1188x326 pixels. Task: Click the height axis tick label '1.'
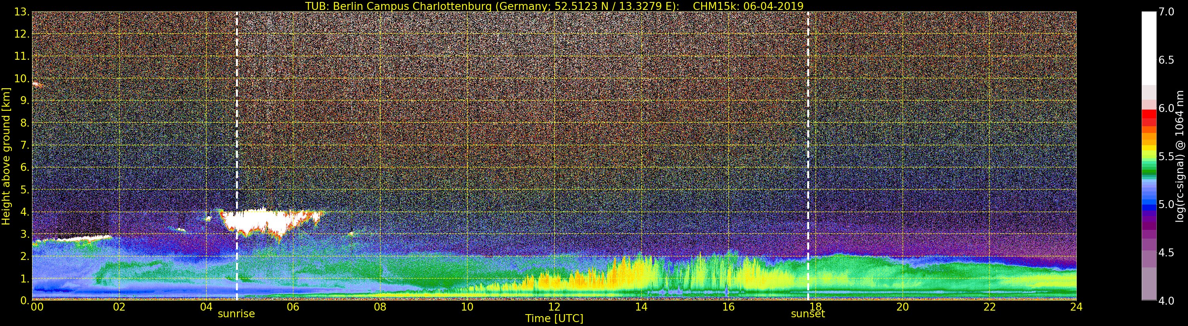(25, 279)
